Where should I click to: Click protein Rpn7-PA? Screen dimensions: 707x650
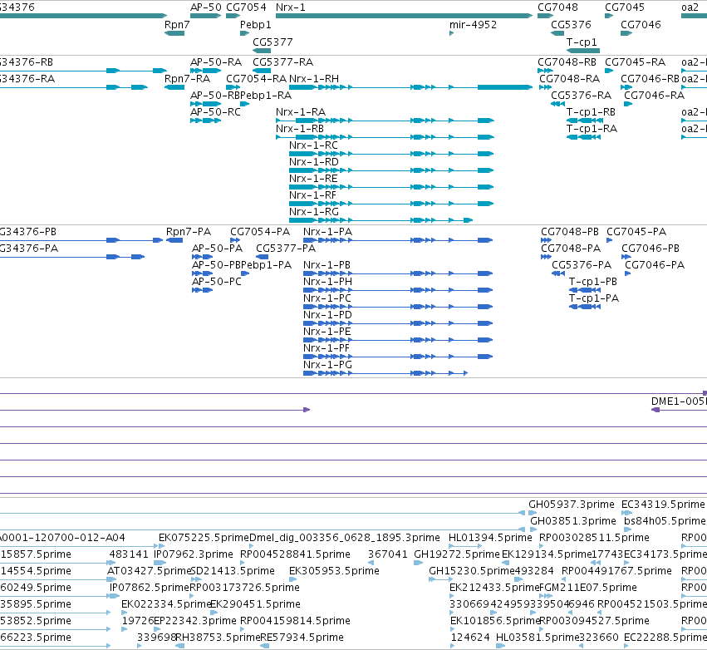(189, 232)
